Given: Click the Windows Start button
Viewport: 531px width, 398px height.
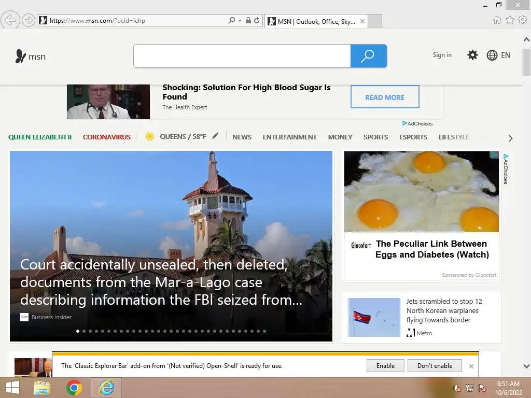Looking at the screenshot, I should coord(12,388).
